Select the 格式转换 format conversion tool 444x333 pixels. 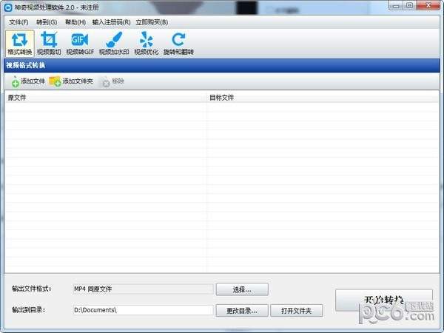click(x=20, y=44)
